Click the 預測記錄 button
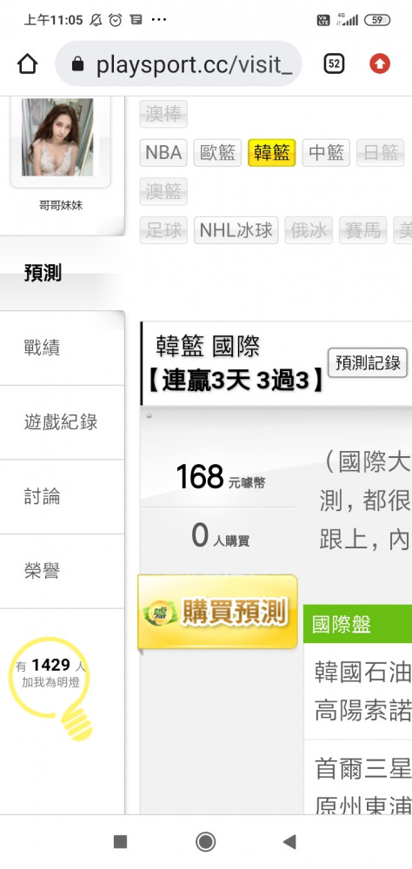 [x=369, y=363]
